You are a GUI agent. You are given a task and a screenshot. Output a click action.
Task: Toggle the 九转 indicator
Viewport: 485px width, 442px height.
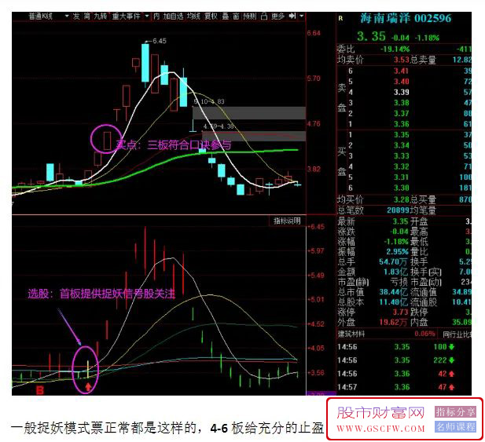coord(100,16)
